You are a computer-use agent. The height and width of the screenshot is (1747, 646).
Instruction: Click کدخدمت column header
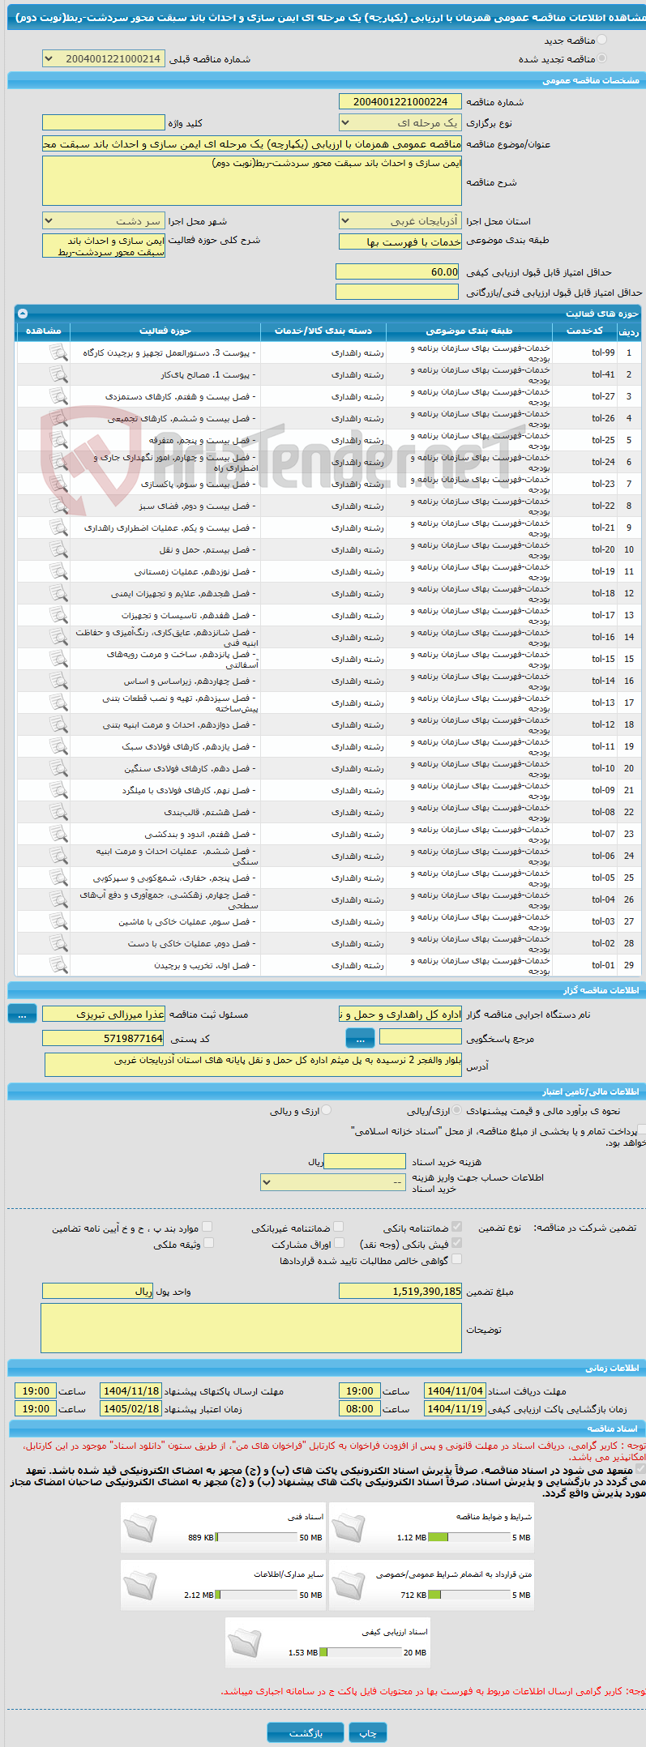pos(584,331)
